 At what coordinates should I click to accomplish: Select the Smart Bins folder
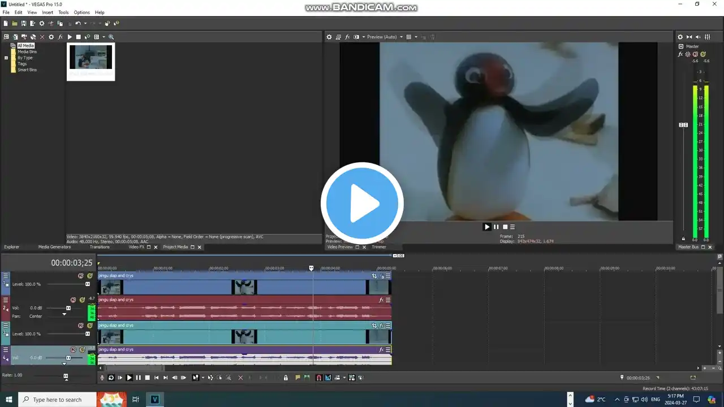tap(27, 70)
